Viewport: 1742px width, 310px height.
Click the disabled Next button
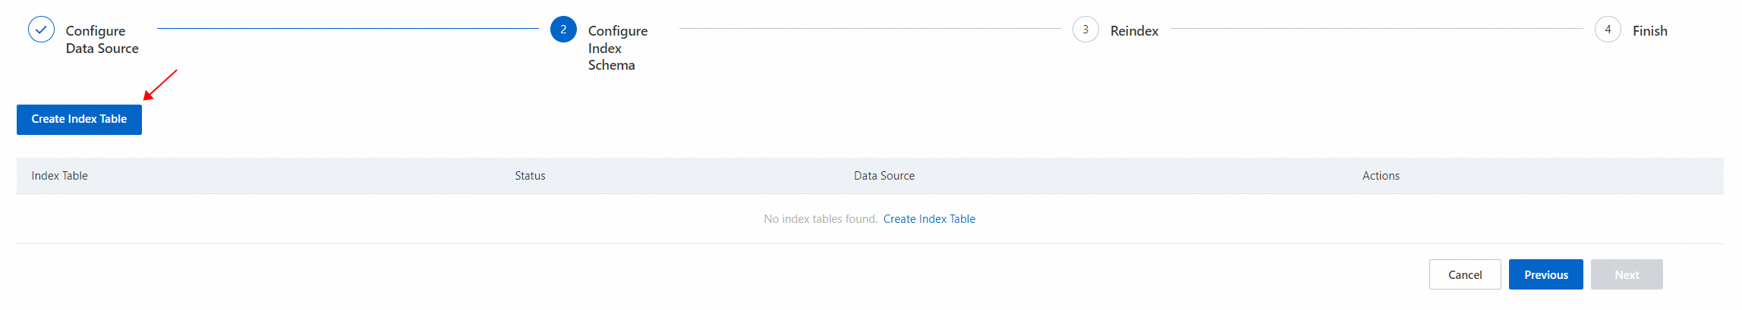[1626, 274]
